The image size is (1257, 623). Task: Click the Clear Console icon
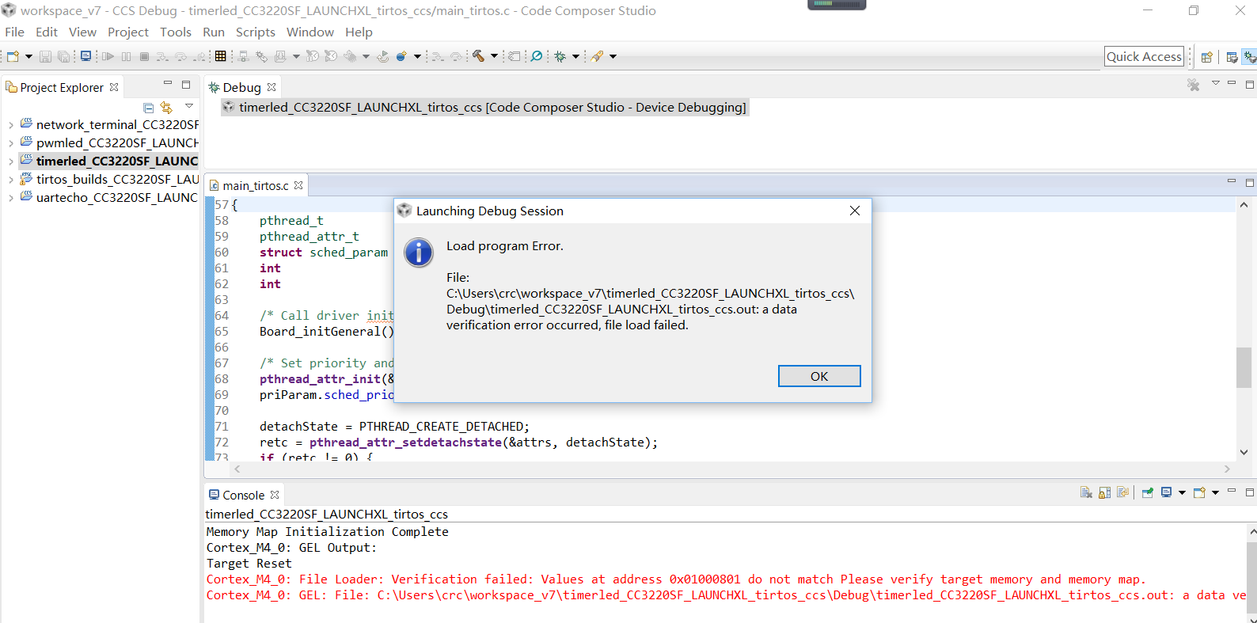[x=1086, y=492]
